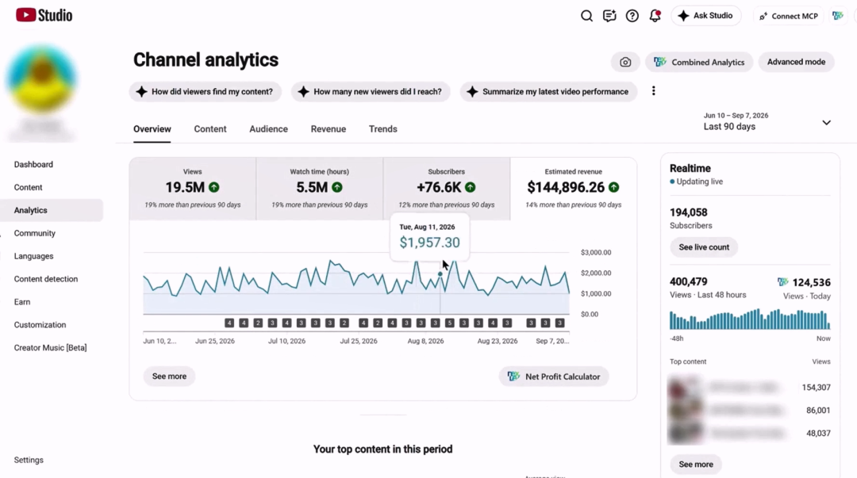
Task: Open Languages in the sidebar
Action: coord(33,256)
